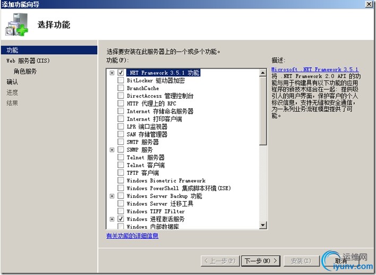
Task: Select the BitLocker 驱动器加密 row text
Action: coord(156,80)
